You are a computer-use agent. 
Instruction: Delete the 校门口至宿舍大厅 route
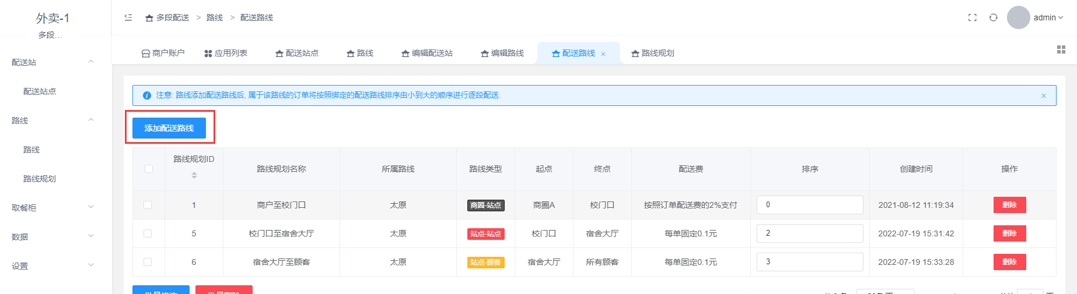coord(1009,233)
